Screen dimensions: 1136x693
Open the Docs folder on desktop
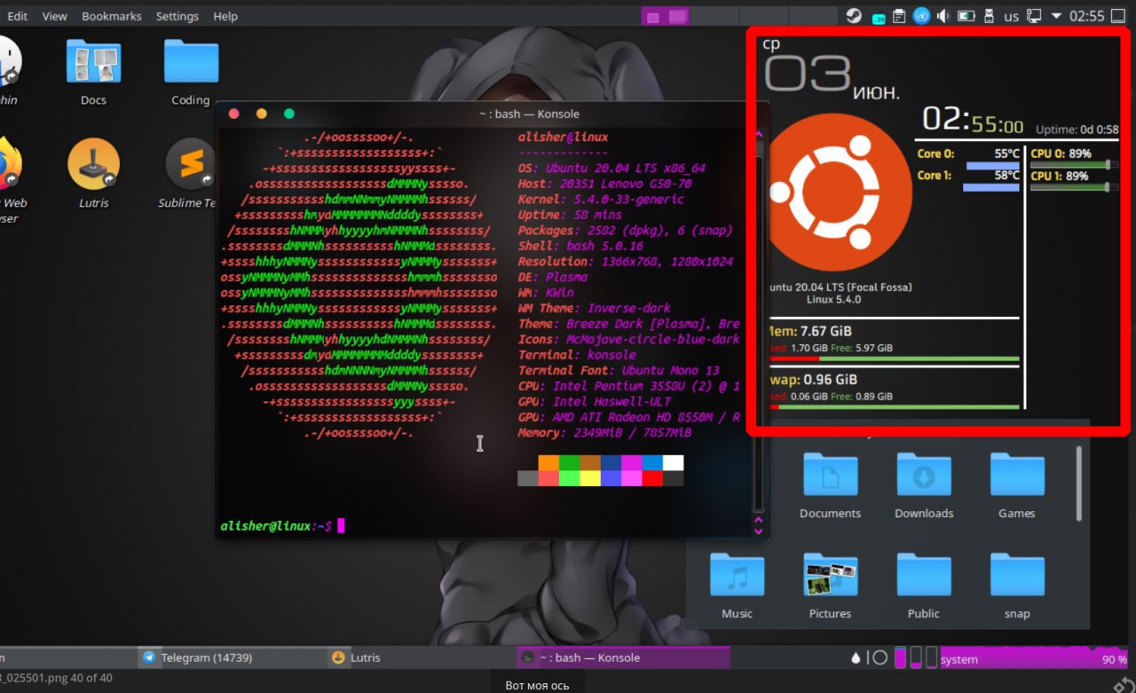(x=93, y=72)
